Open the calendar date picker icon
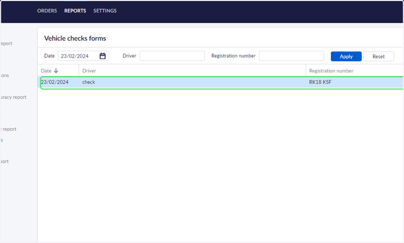Image resolution: width=404 pixels, height=243 pixels. (103, 56)
